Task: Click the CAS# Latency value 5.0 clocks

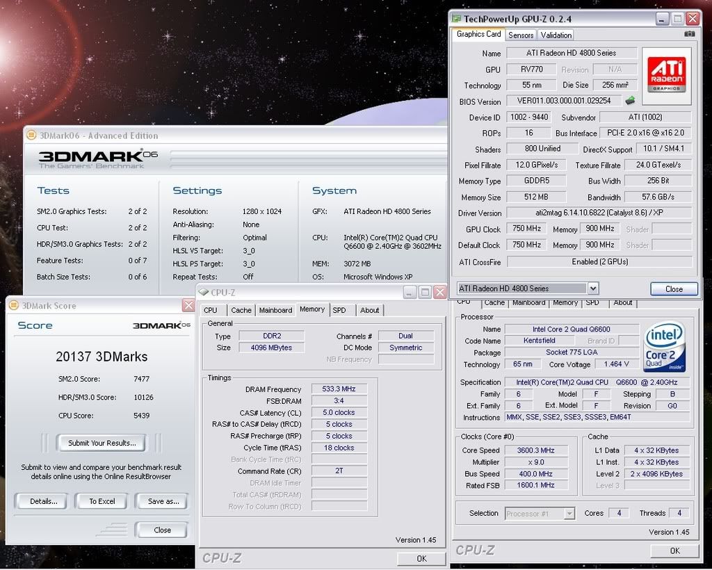Action: [339, 412]
